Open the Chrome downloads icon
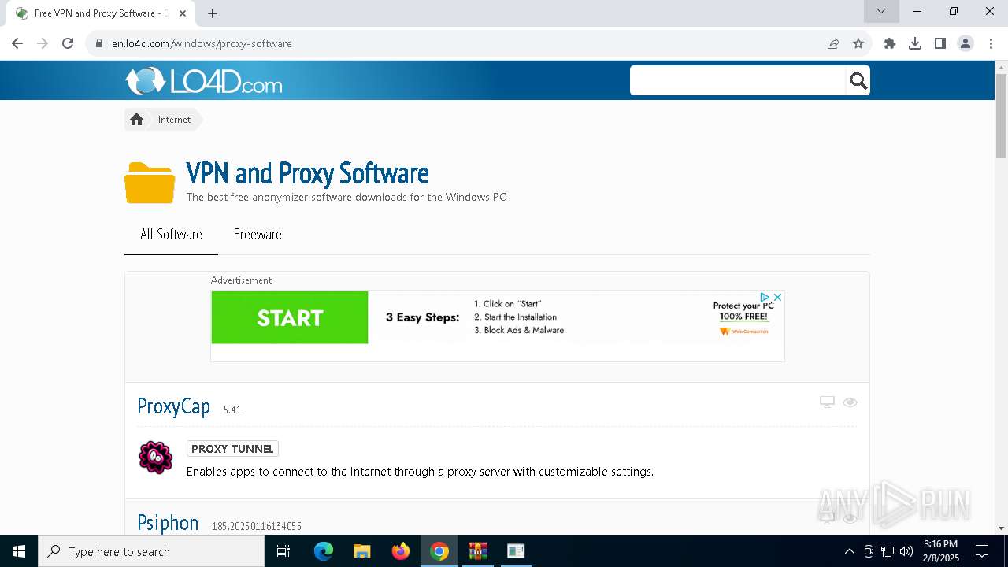 pyautogui.click(x=915, y=43)
